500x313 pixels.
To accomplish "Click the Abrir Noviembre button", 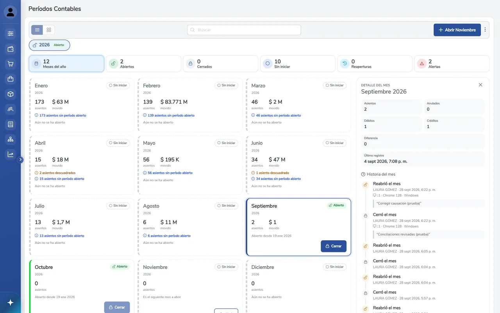I will (457, 30).
